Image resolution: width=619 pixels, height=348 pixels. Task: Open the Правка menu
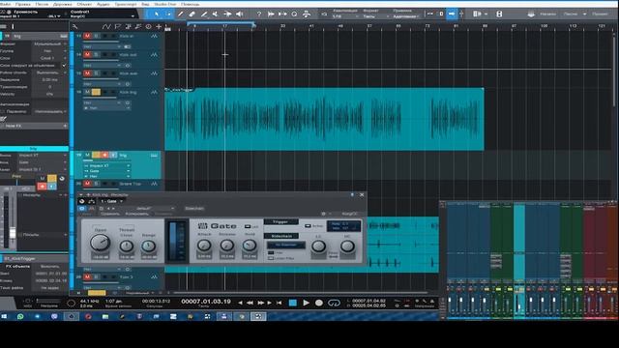[22, 4]
